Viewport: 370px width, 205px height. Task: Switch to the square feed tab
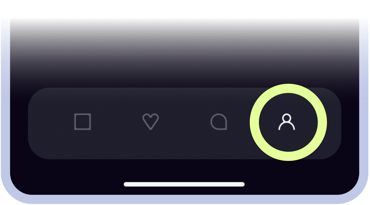click(x=83, y=122)
